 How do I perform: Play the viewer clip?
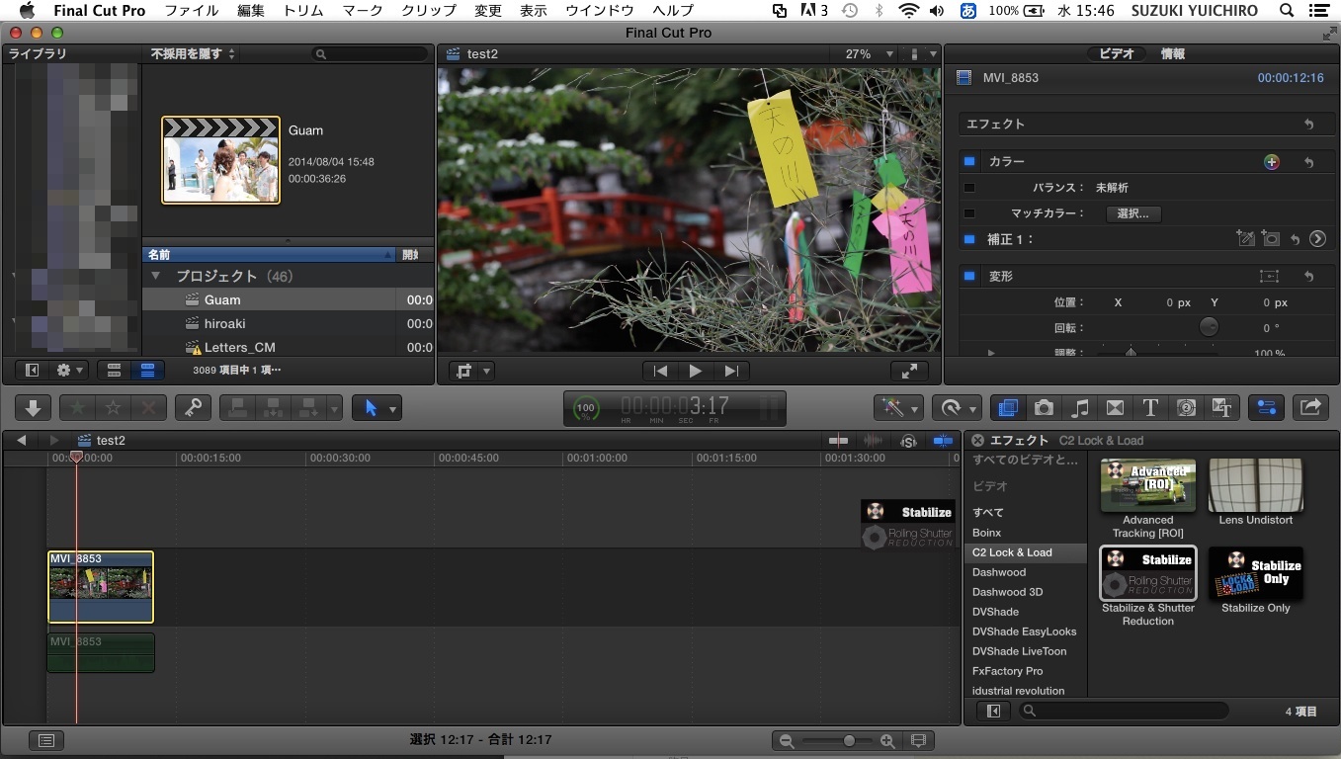[x=696, y=371]
